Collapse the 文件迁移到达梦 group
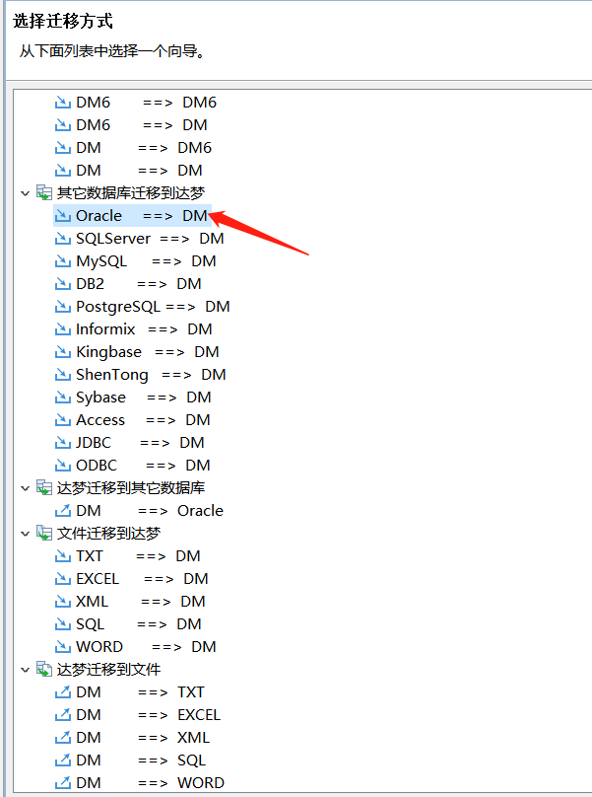The width and height of the screenshot is (592, 797). [25, 534]
